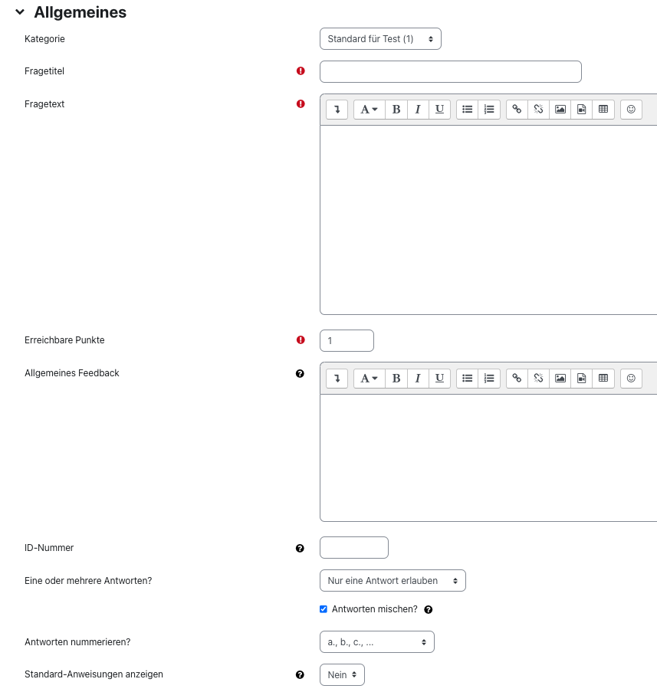
Task: Open Standard-Anweisungen anzeigen dropdown
Action: 342,675
